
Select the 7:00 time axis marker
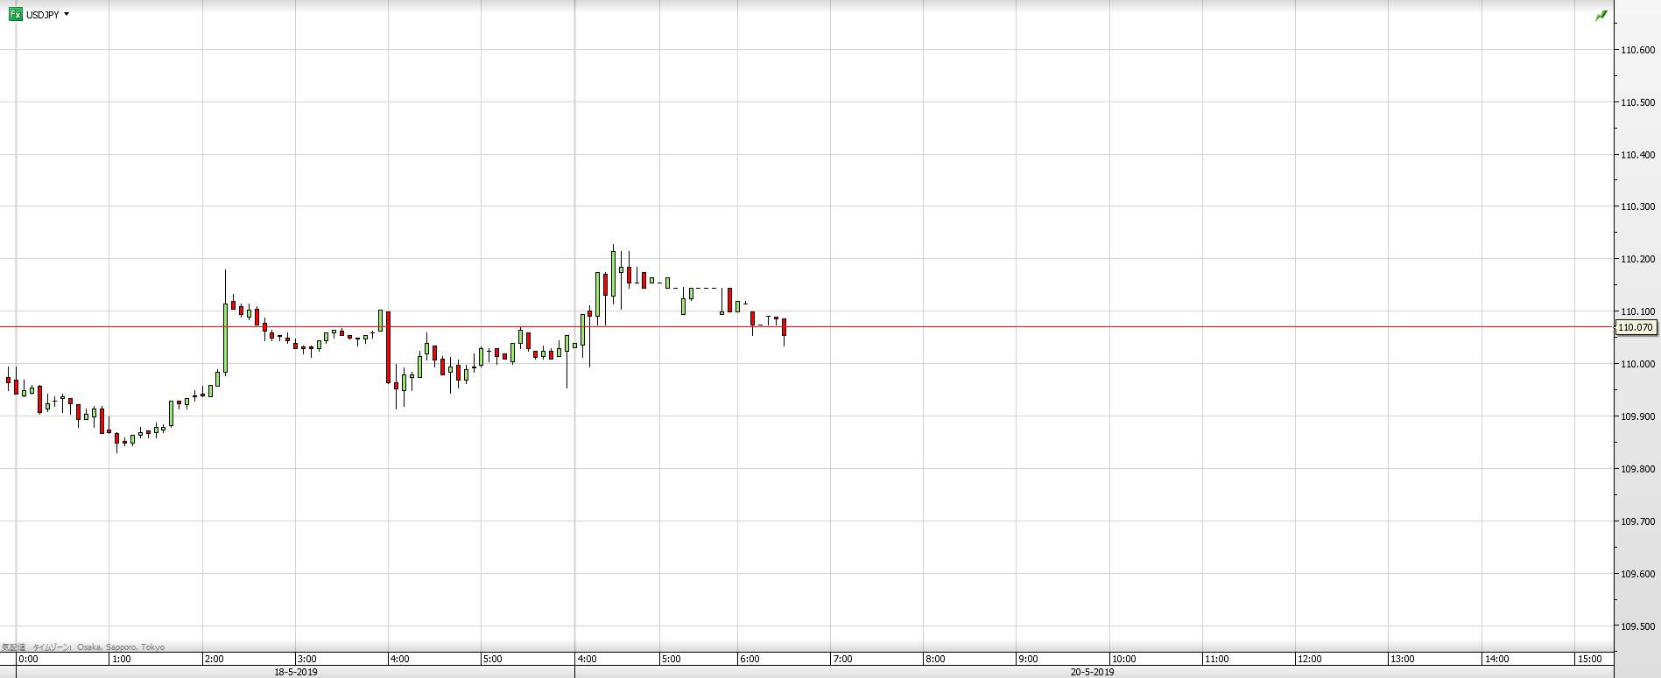pos(841,659)
